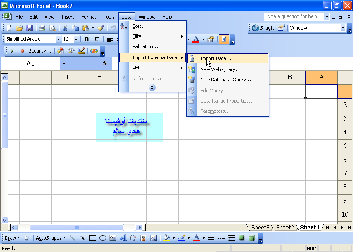The height and width of the screenshot is (252, 353).
Task: Click red Font Color A button
Action: pyautogui.click(x=196, y=39)
